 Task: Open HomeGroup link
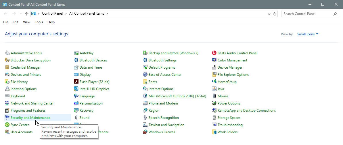[227, 82]
